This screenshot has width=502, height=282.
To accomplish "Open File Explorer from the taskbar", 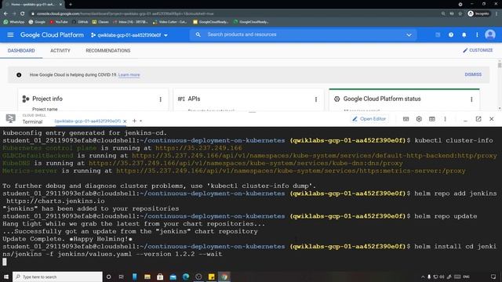I will coord(147,277).
